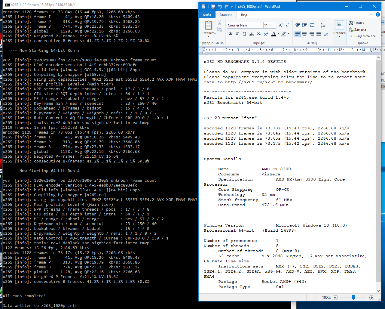Switch to the Главная tab

pyautogui.click(x=226, y=15)
